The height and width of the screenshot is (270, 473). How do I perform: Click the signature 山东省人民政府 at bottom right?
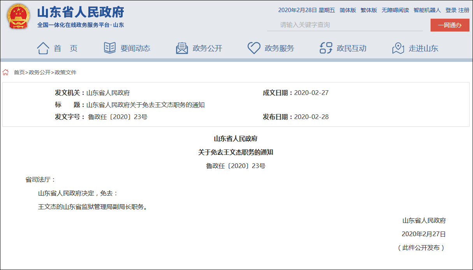tap(424, 221)
